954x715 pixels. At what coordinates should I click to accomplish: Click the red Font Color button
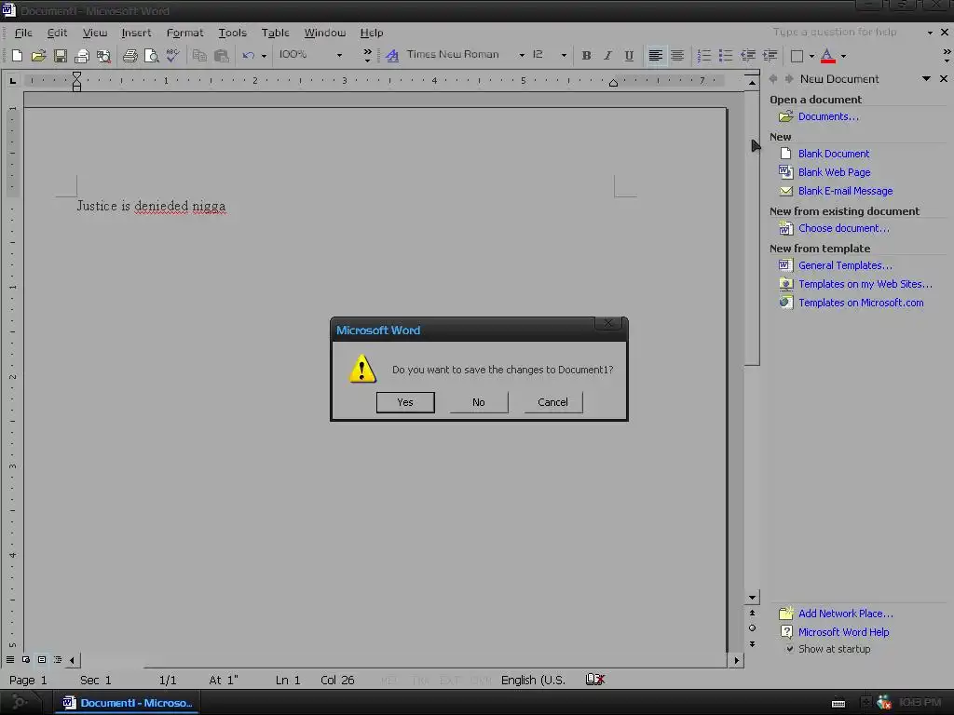click(827, 56)
